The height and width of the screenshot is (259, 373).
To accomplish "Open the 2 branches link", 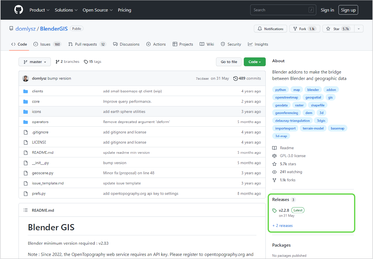I will click(x=67, y=62).
